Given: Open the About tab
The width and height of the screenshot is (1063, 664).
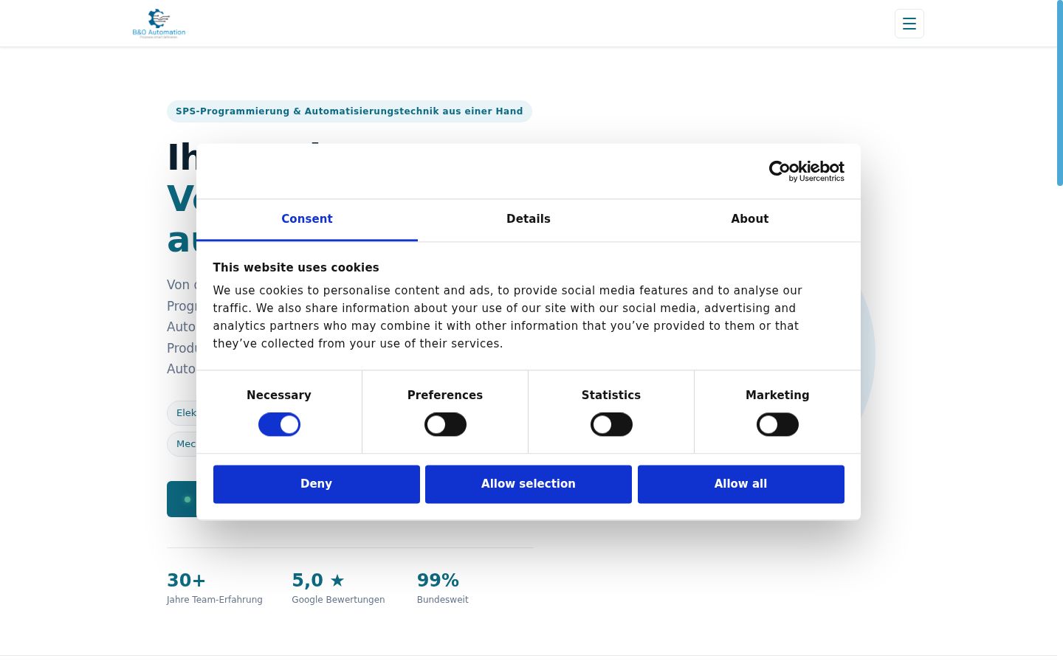Looking at the screenshot, I should coord(750,219).
